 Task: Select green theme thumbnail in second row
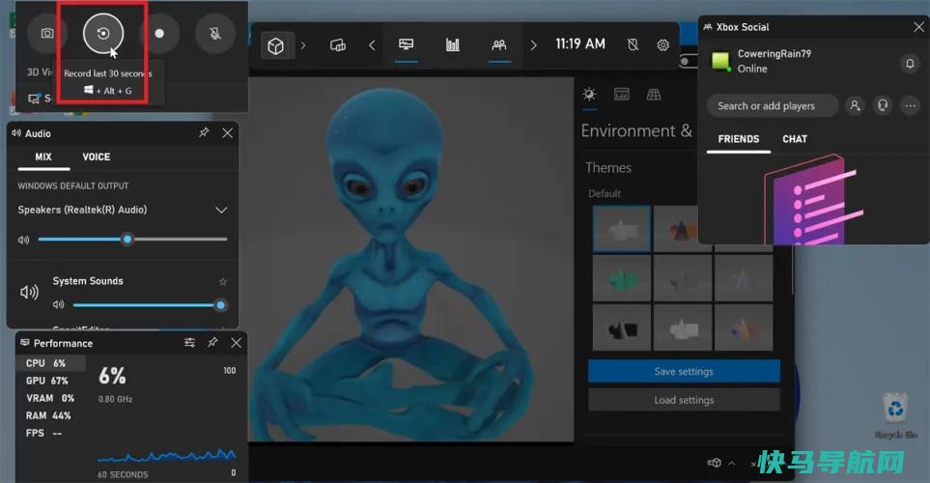[622, 278]
